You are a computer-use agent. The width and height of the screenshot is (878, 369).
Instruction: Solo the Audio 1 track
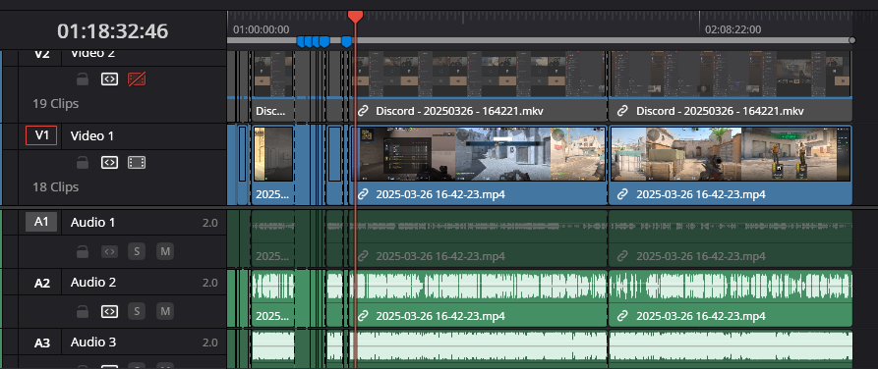136,251
